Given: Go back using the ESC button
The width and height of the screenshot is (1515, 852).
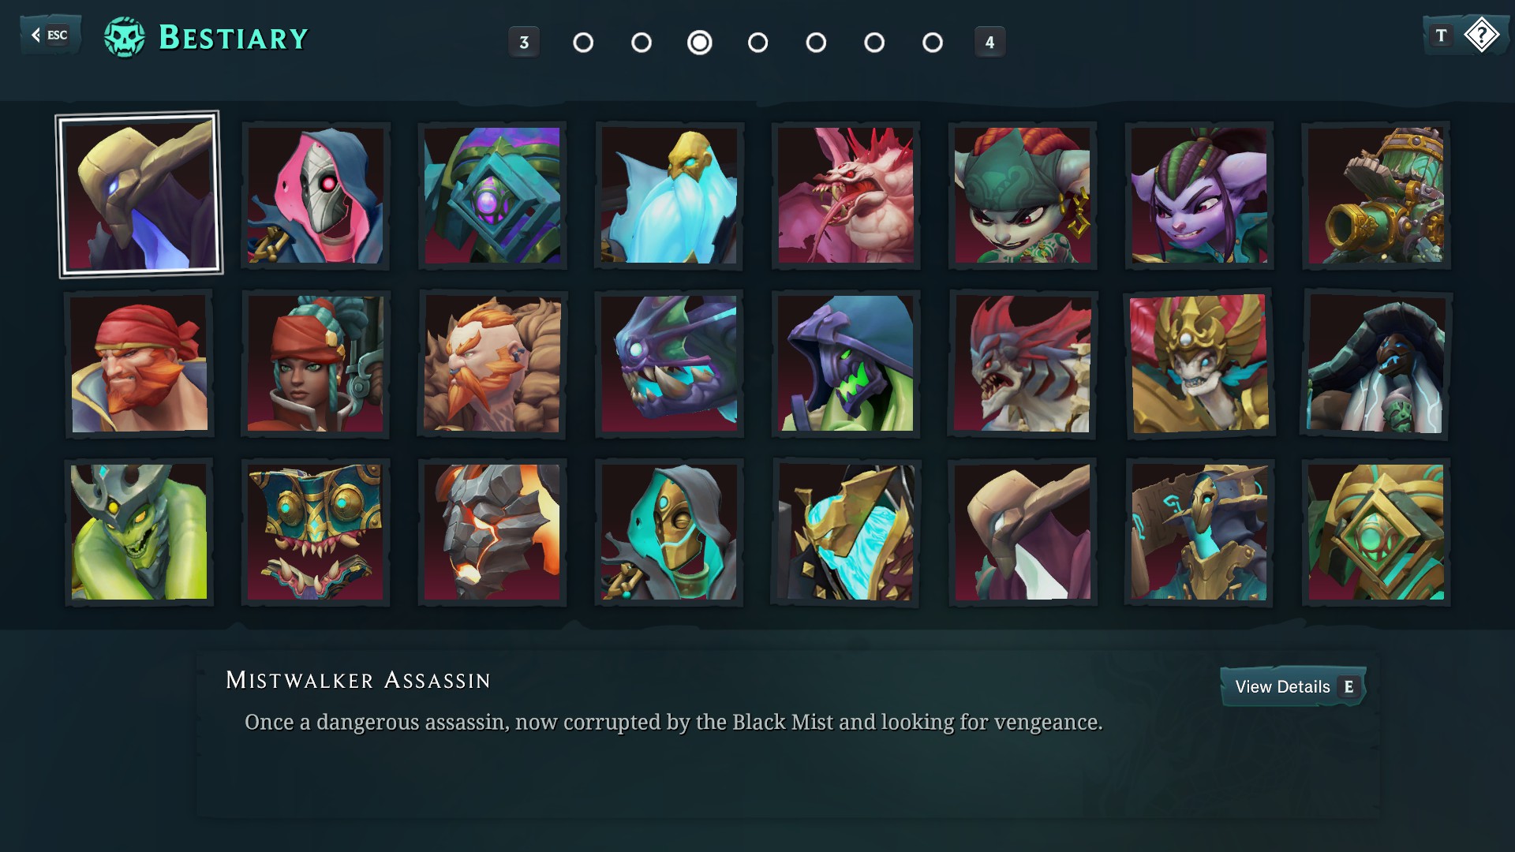Looking at the screenshot, I should (x=50, y=35).
